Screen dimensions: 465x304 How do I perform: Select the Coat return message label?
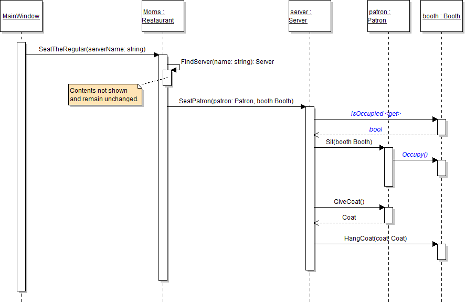pos(348,218)
